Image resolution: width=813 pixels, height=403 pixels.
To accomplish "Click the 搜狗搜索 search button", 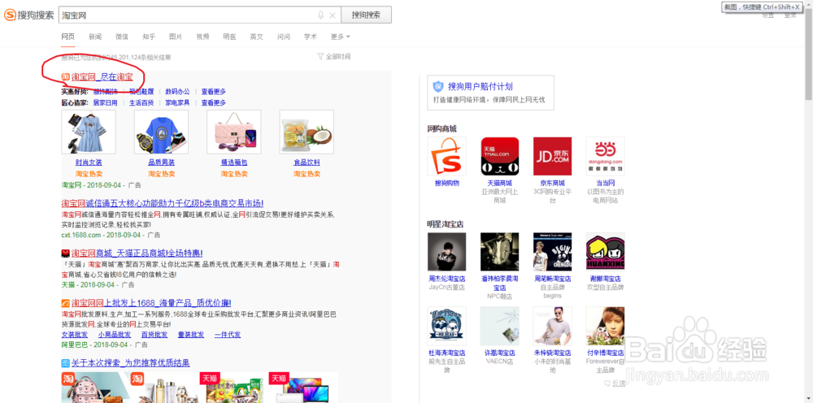I will 366,15.
